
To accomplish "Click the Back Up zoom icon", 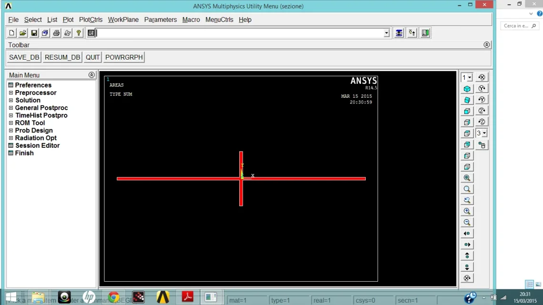I will click(467, 200).
